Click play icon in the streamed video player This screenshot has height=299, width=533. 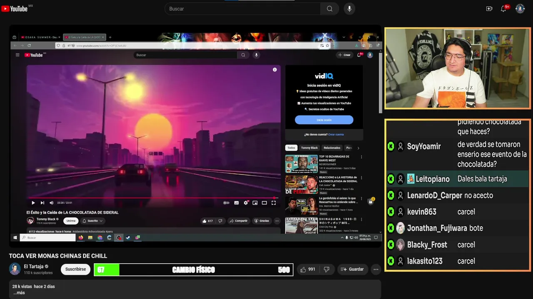33,203
